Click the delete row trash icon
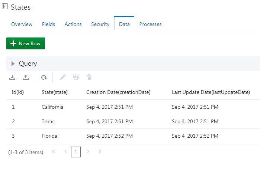 click(89, 77)
